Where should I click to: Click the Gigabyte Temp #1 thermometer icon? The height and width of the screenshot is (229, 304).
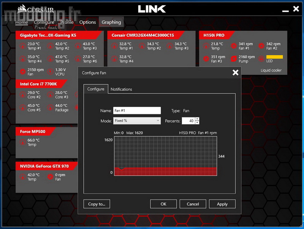(x=23, y=46)
